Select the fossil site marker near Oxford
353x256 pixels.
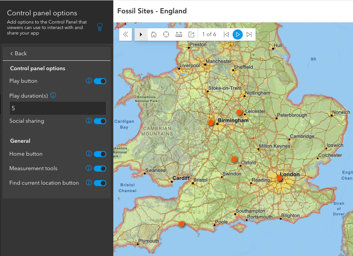(234, 159)
